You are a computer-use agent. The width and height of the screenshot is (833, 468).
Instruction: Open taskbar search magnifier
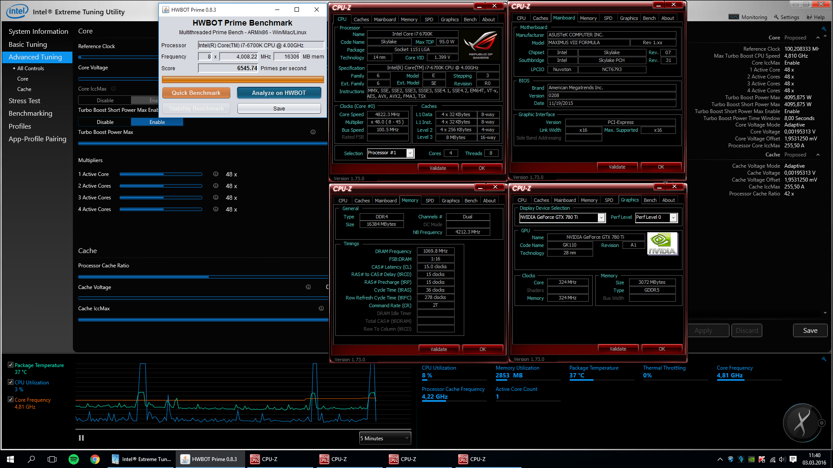pos(31,459)
